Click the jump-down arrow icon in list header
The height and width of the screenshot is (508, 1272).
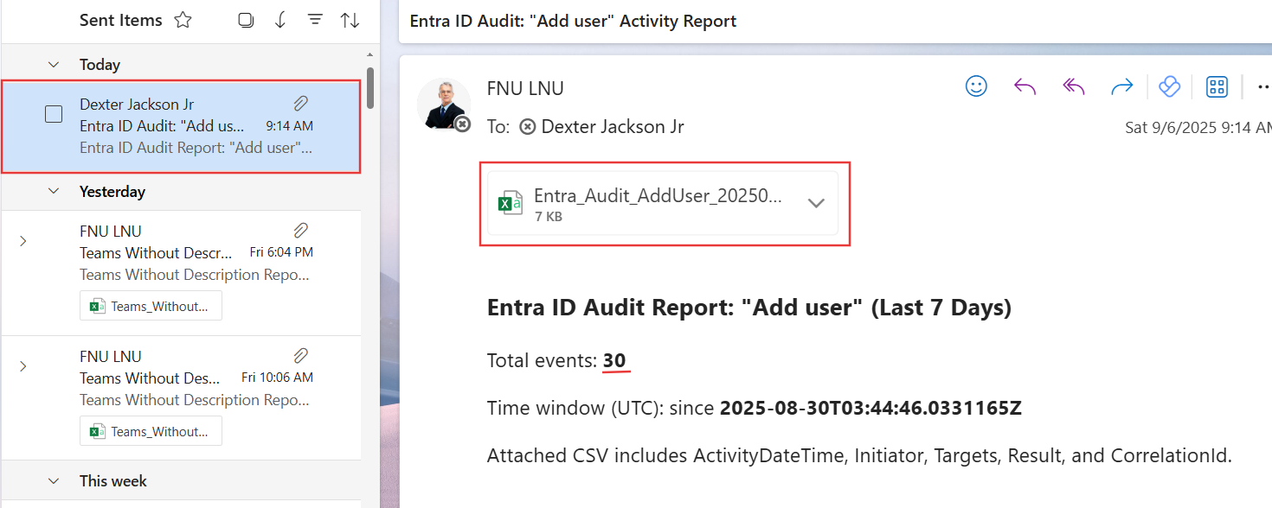click(280, 21)
